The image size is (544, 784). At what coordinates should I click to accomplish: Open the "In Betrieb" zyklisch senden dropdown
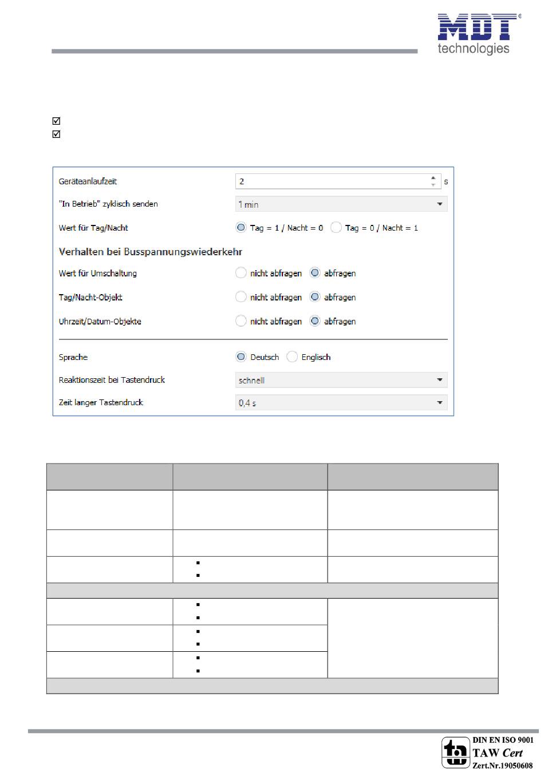click(341, 204)
